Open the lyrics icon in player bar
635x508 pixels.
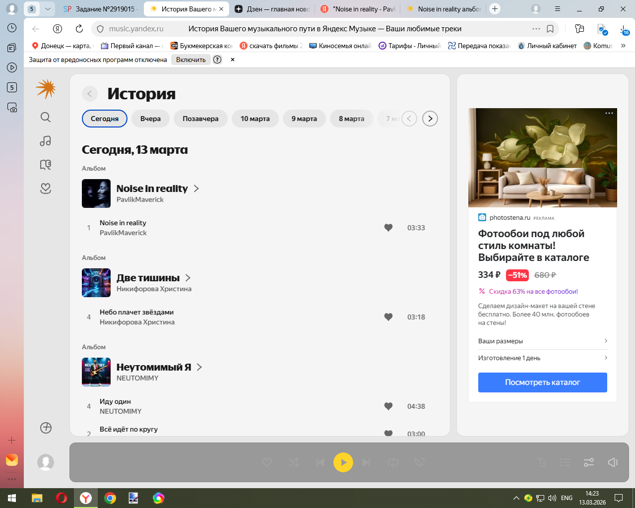(x=542, y=462)
